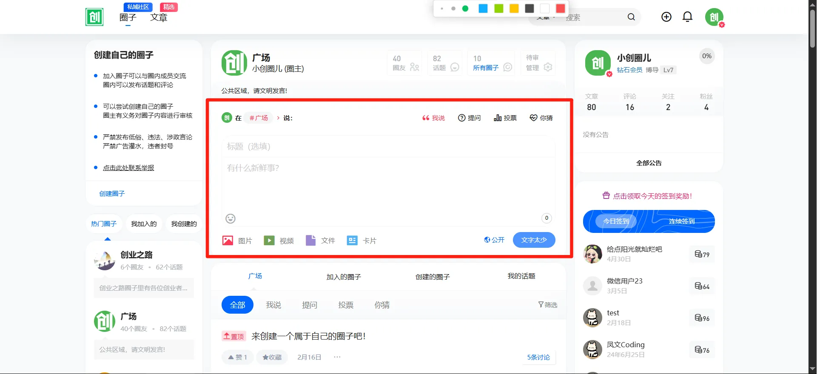Screen dimensions: 817x374
Task: Add an image with 图片 icon
Action: point(228,241)
